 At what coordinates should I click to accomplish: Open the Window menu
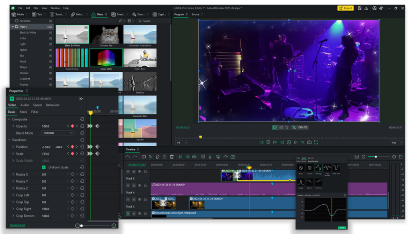tap(55, 8)
